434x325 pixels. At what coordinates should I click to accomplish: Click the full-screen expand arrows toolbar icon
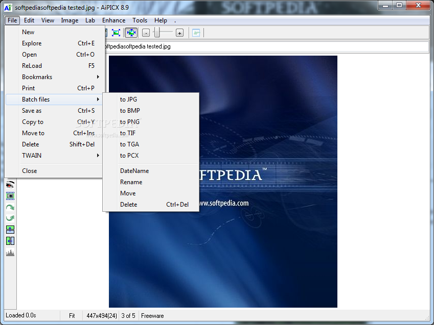pyautogui.click(x=116, y=33)
